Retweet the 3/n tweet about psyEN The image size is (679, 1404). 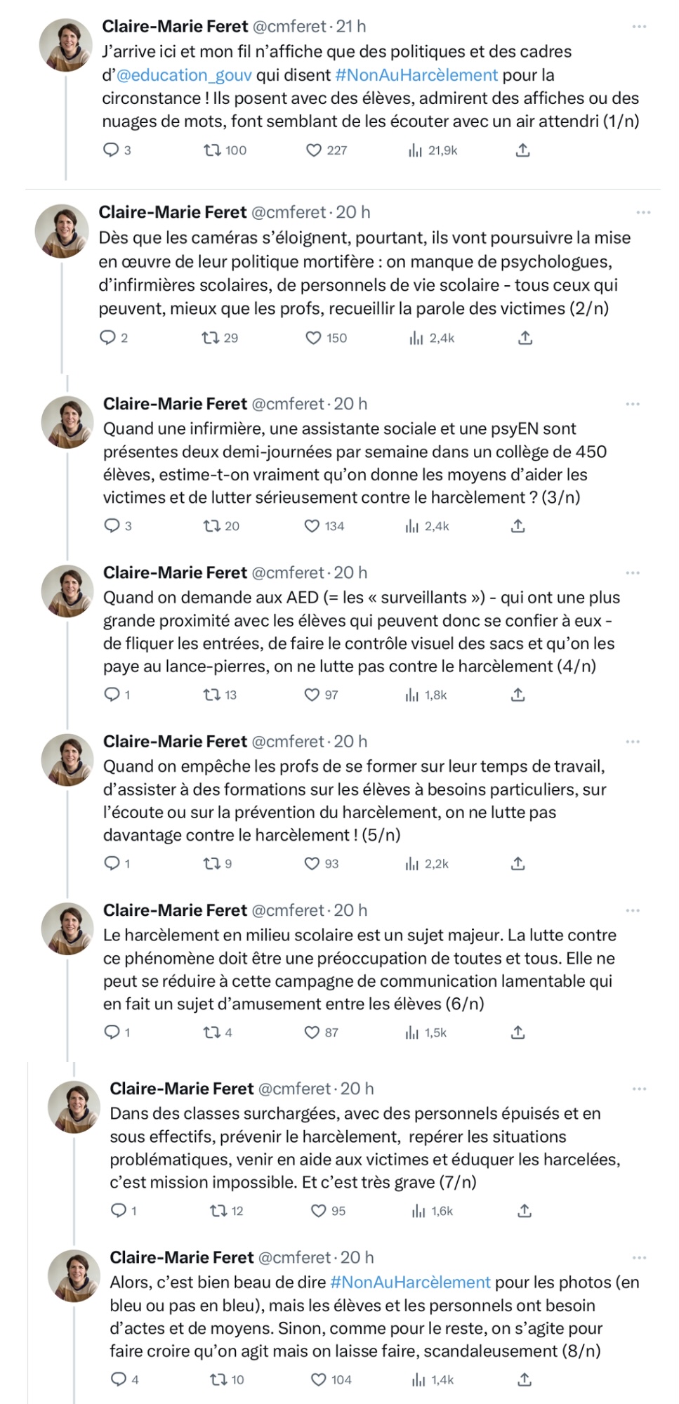(212, 525)
